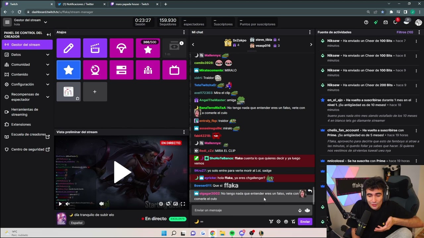The width and height of the screenshot is (424, 238).
Task: Open Filtros (10) activity feed filters
Action: point(405,32)
